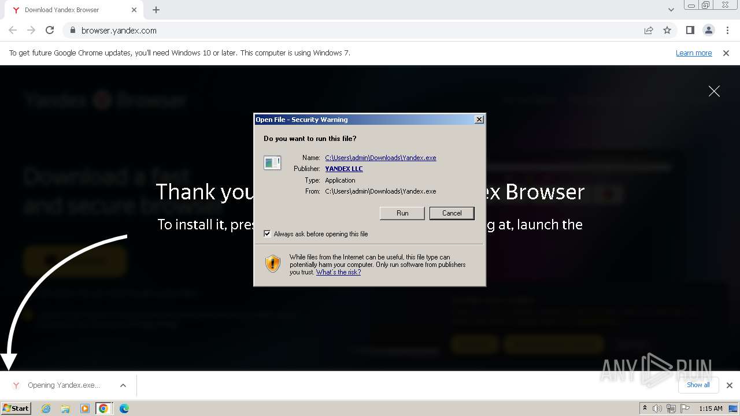Click the Yandex icon in download bar
Screen dimensions: 740x416
click(x=16, y=385)
